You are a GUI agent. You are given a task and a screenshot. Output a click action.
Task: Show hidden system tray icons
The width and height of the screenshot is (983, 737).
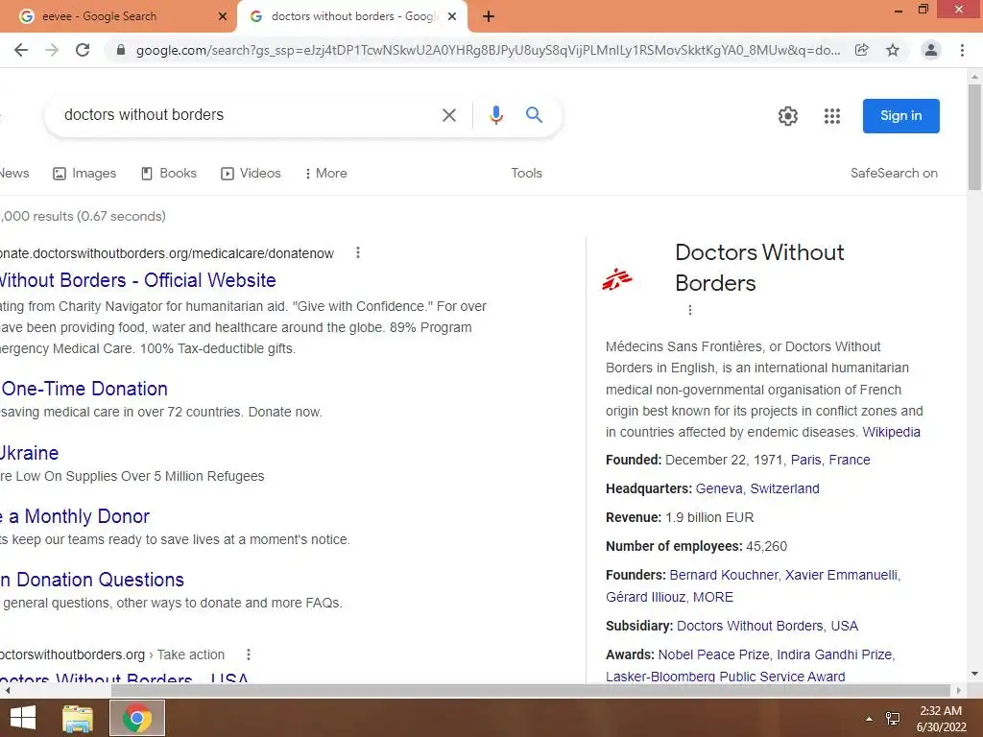click(x=869, y=719)
